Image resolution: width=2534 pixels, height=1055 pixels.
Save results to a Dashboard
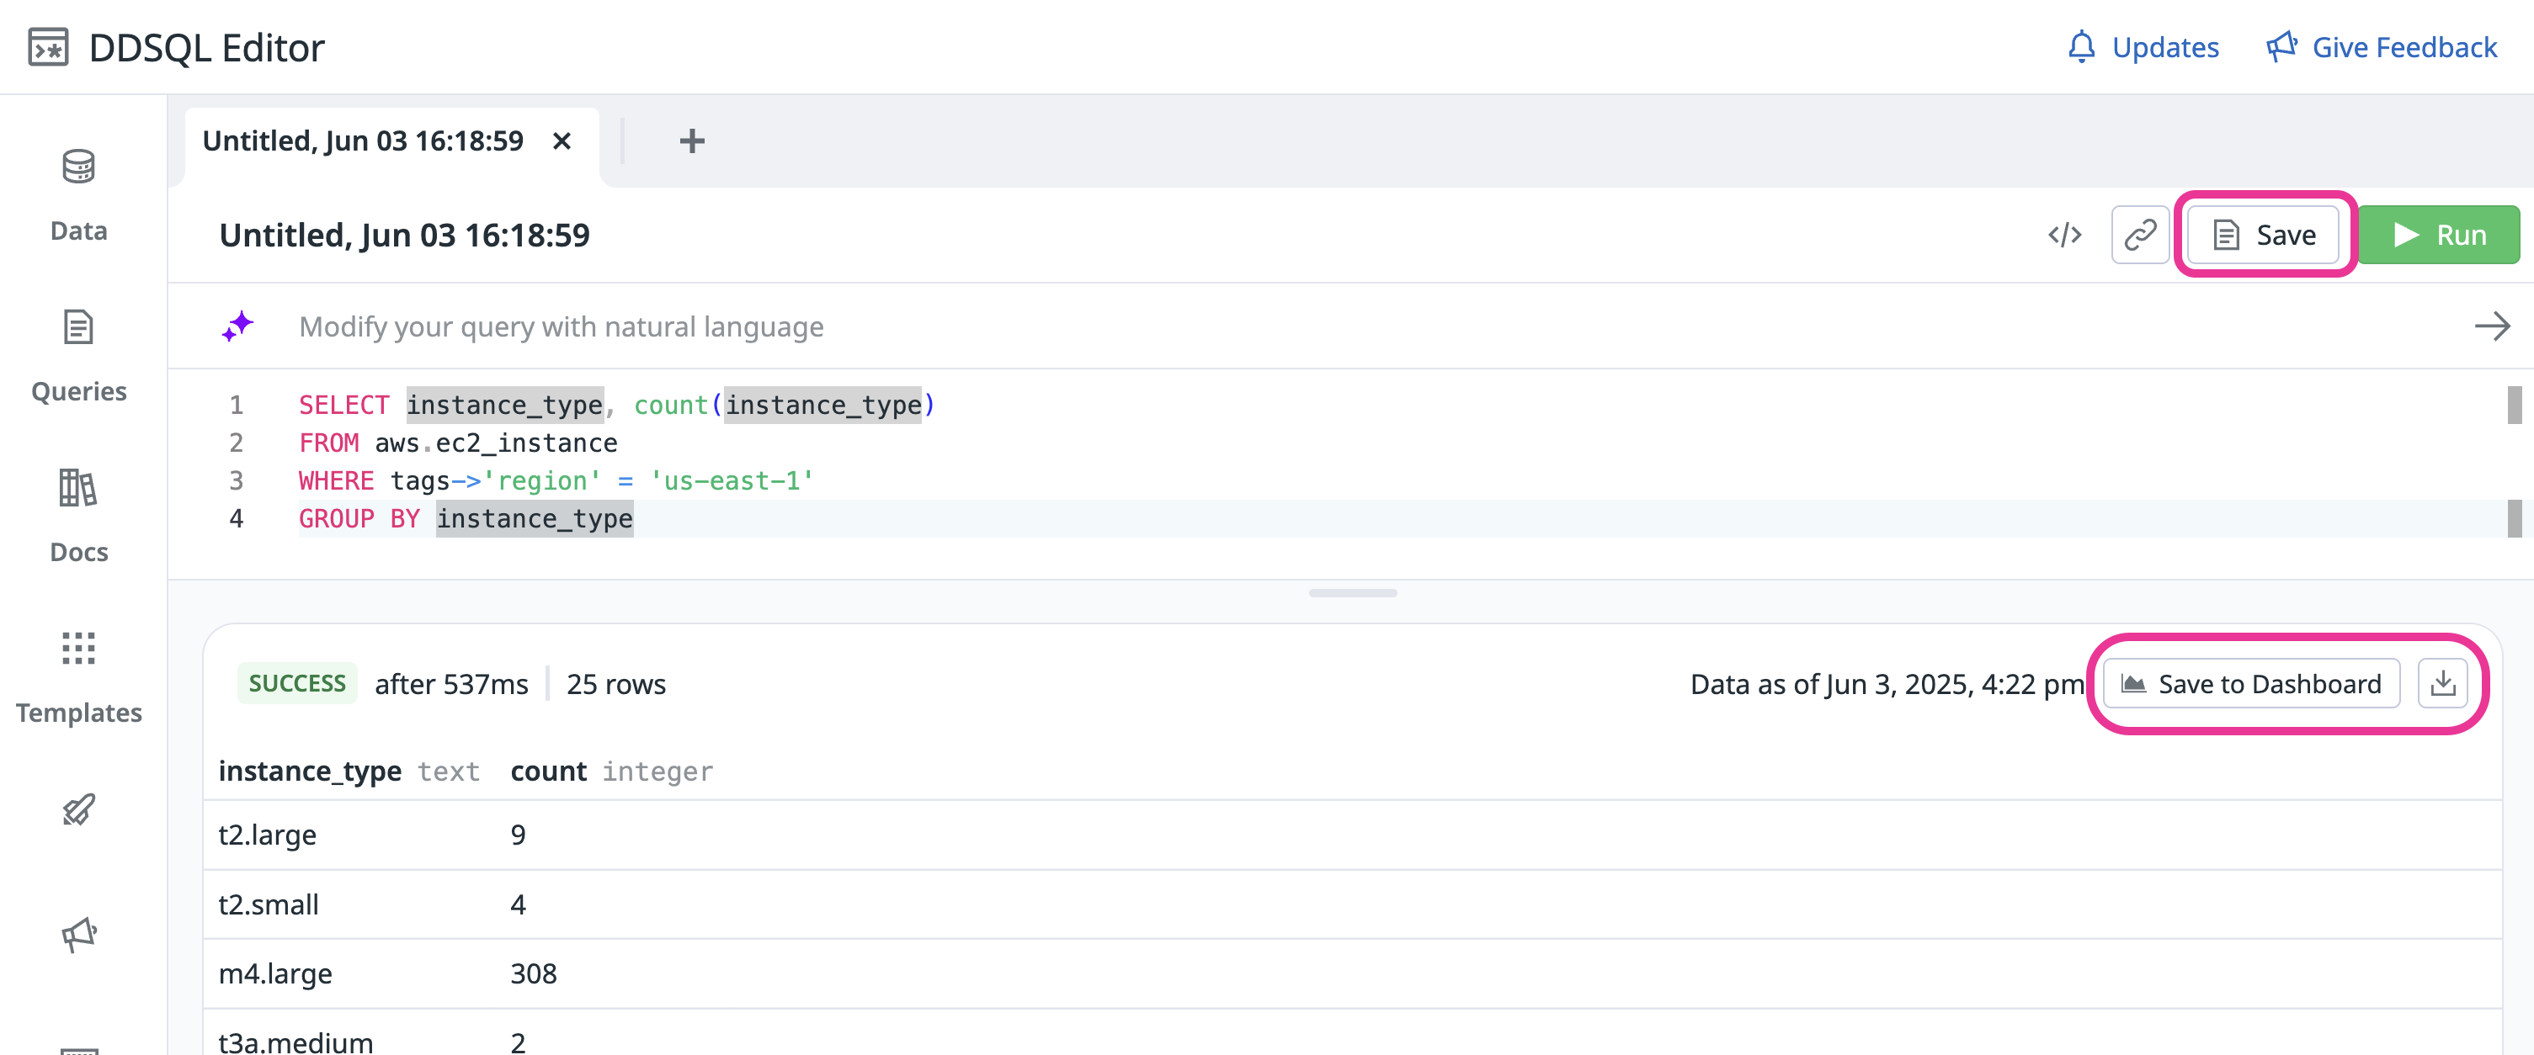tap(2252, 683)
